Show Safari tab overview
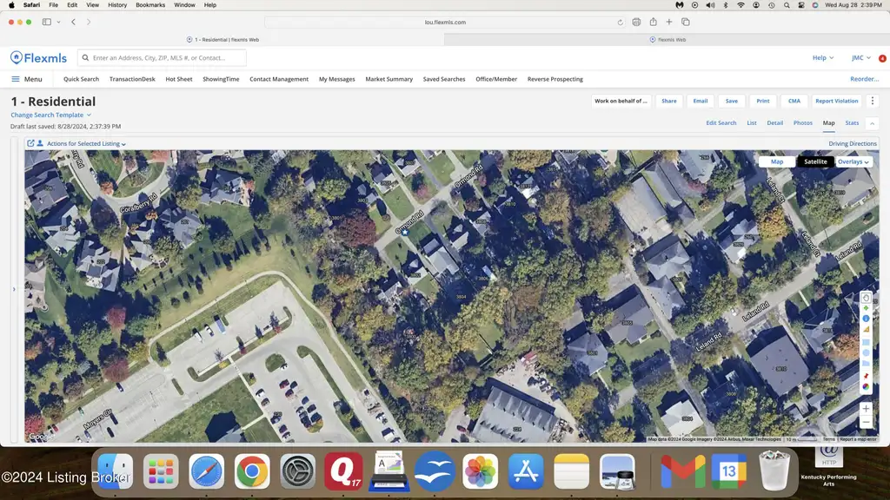Viewport: 890px width, 500px height. [686, 22]
